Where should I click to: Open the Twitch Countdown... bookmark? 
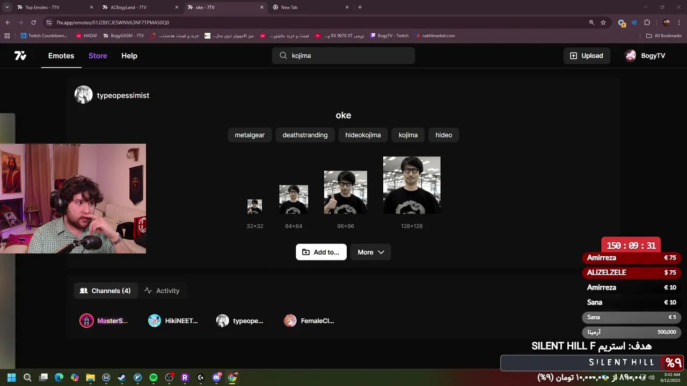[x=43, y=36]
